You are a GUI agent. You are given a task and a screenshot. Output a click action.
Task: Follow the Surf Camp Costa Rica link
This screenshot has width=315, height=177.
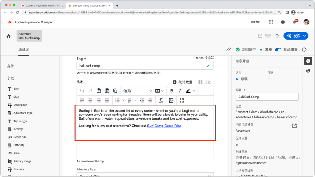[x=164, y=126]
